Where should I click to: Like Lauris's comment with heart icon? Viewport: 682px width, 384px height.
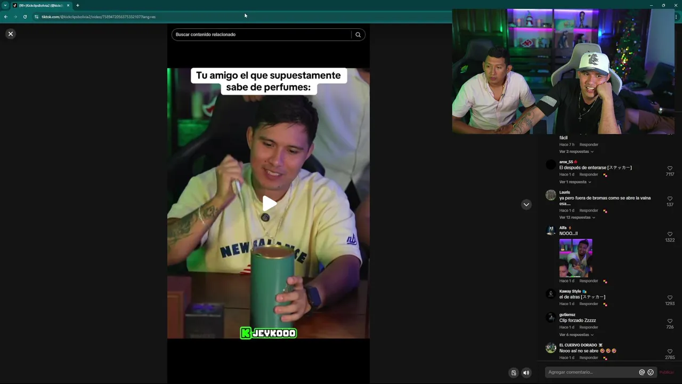click(670, 198)
